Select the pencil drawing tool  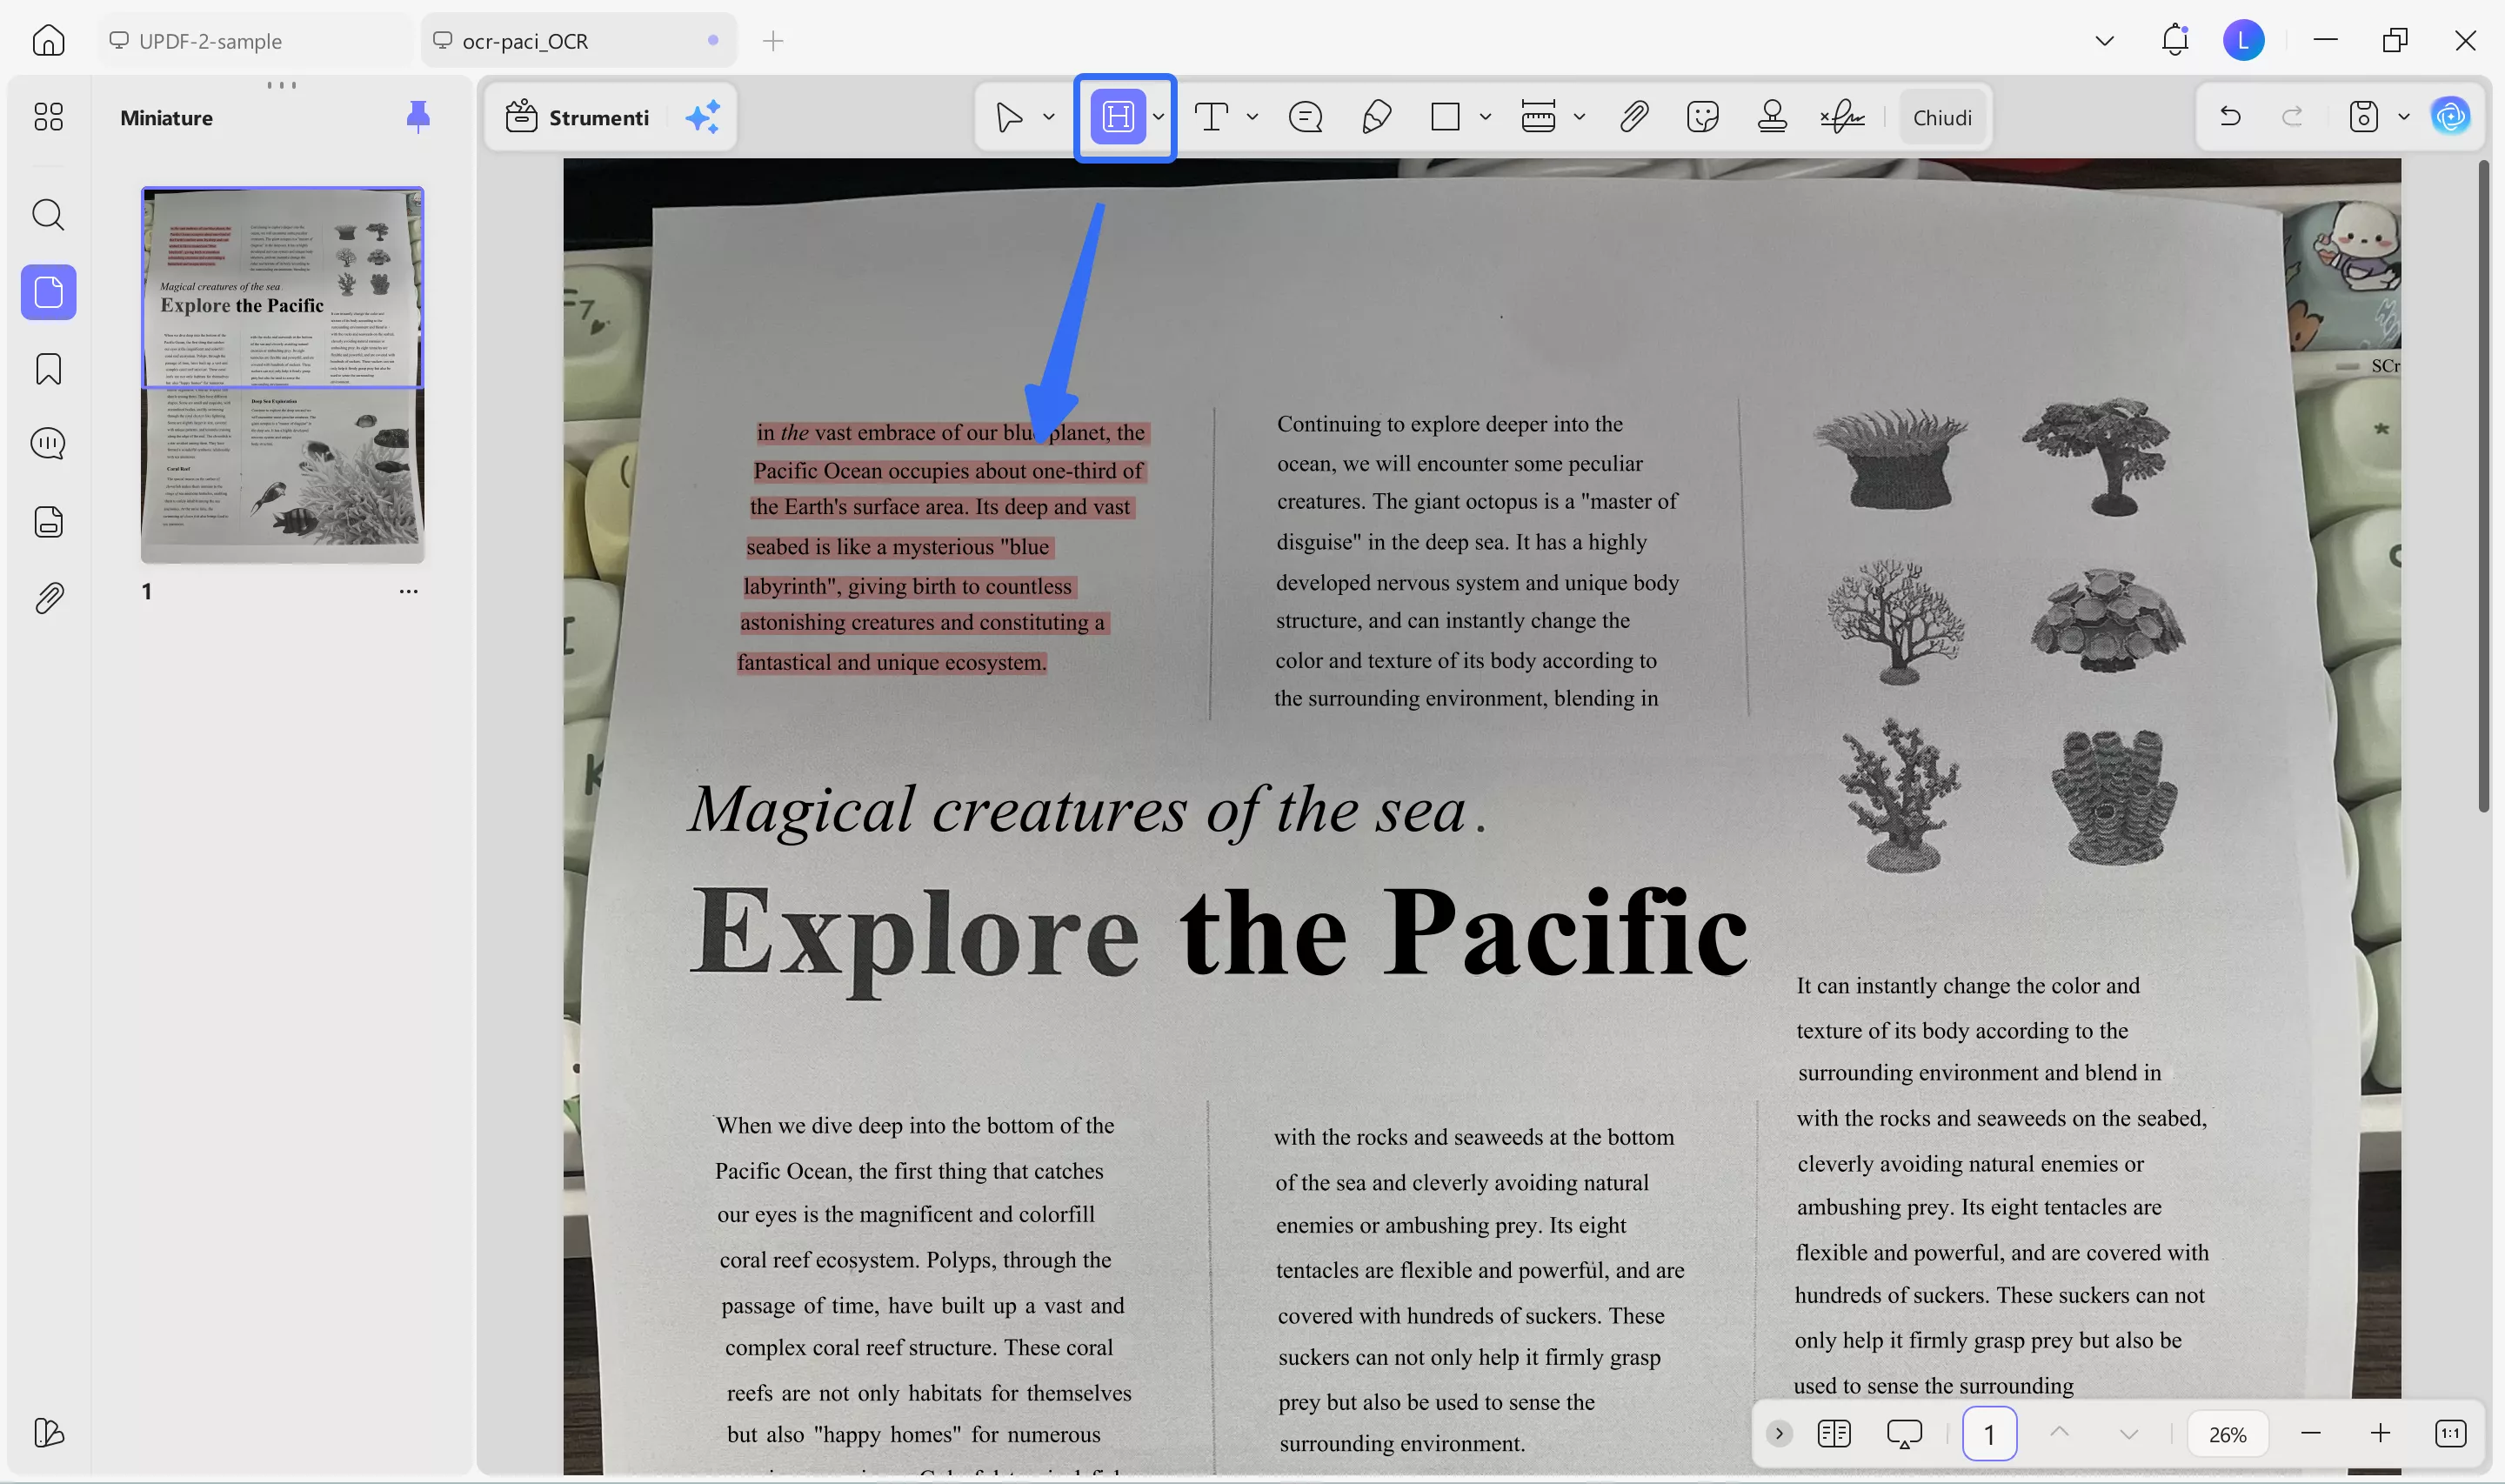[x=1377, y=117]
